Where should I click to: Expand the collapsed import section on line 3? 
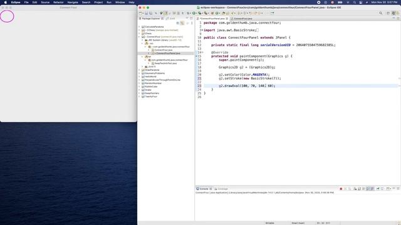tap(202, 30)
